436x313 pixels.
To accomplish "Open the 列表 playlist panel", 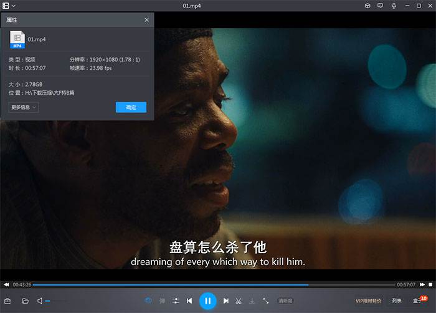I will [x=397, y=301].
